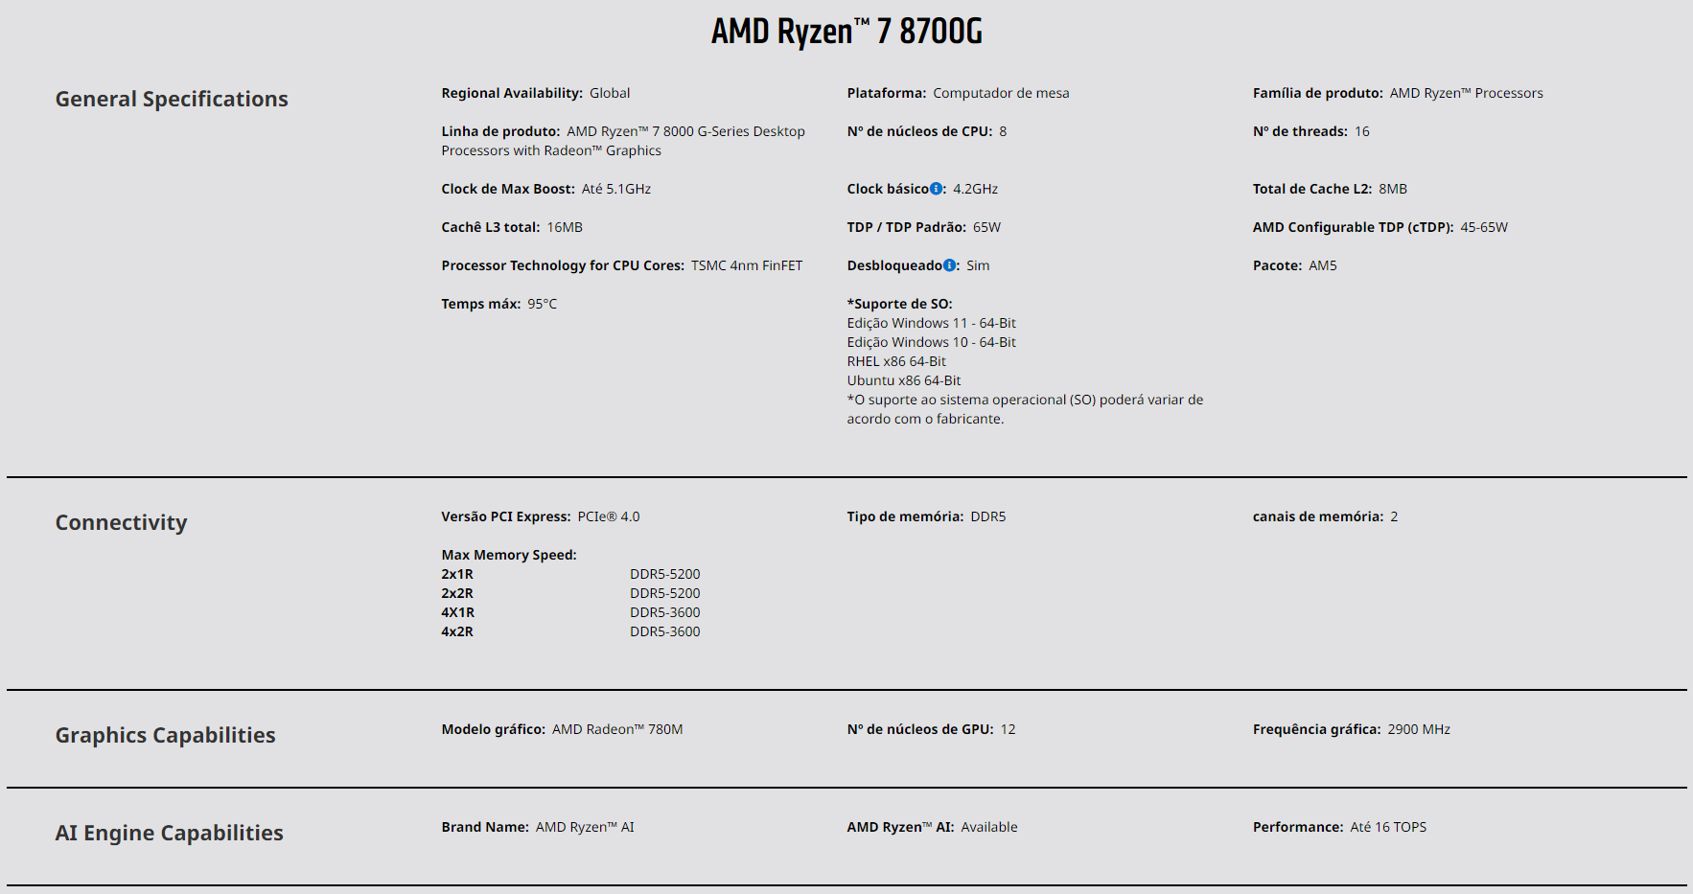The height and width of the screenshot is (894, 1693).
Task: Click the Edição Windows 10 - 64-Bit line
Action: pyautogui.click(x=931, y=342)
